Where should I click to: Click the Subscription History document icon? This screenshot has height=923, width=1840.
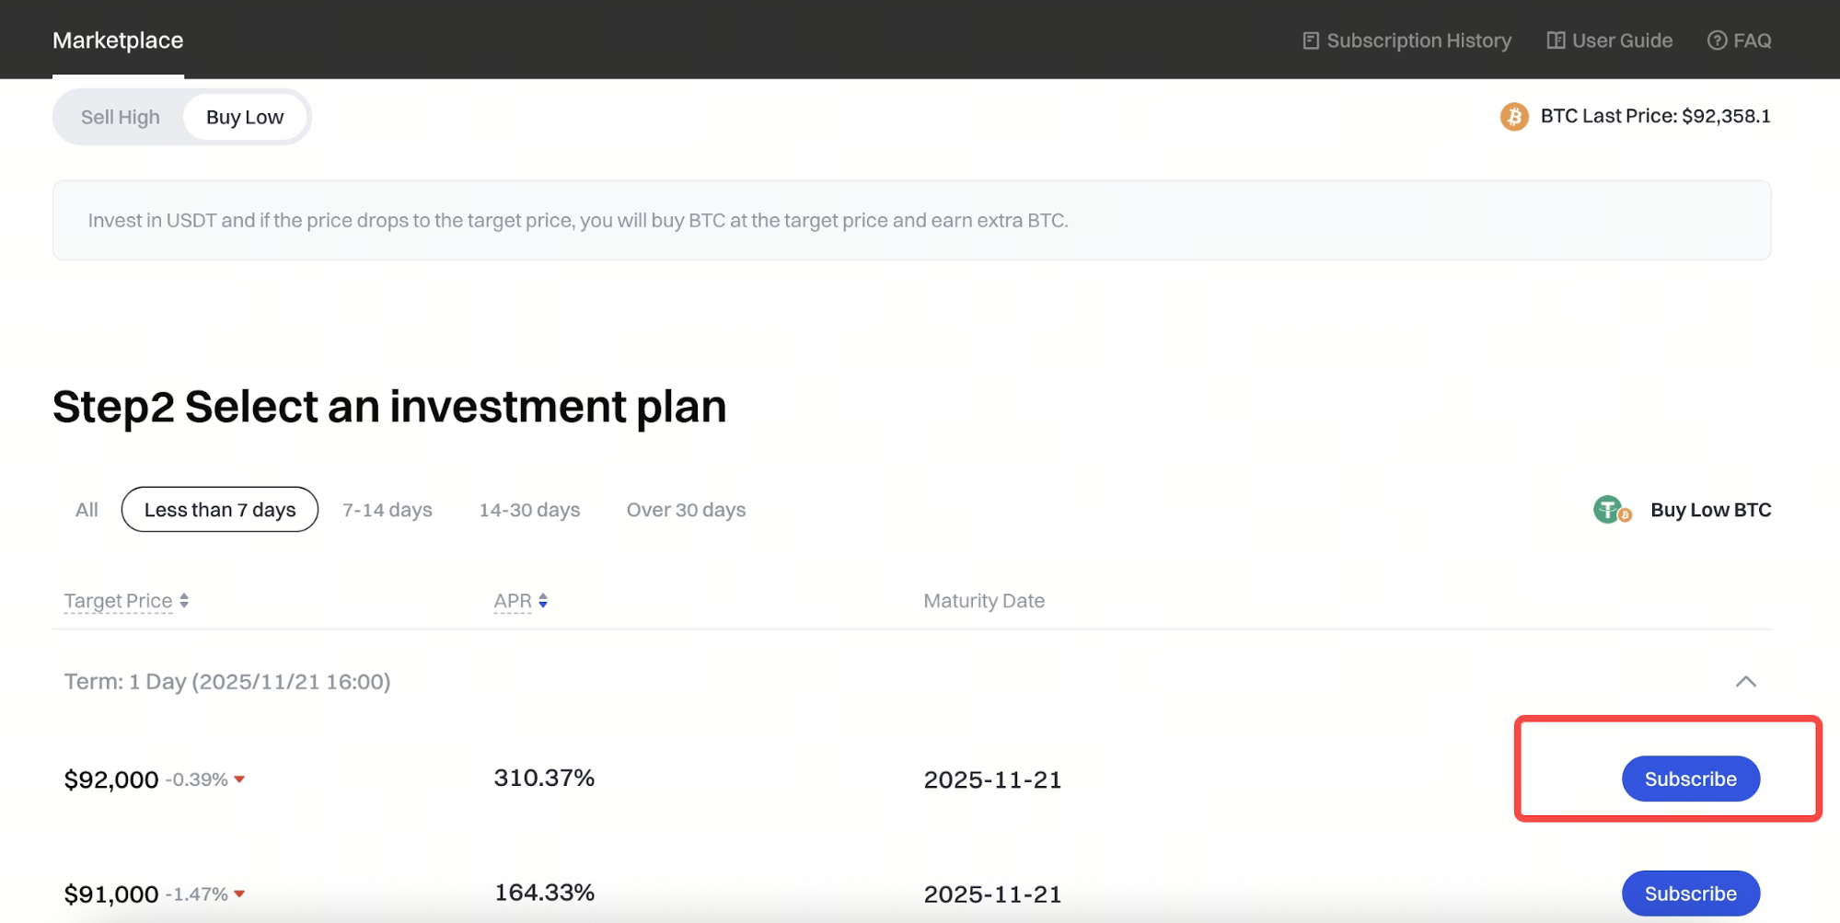point(1311,40)
